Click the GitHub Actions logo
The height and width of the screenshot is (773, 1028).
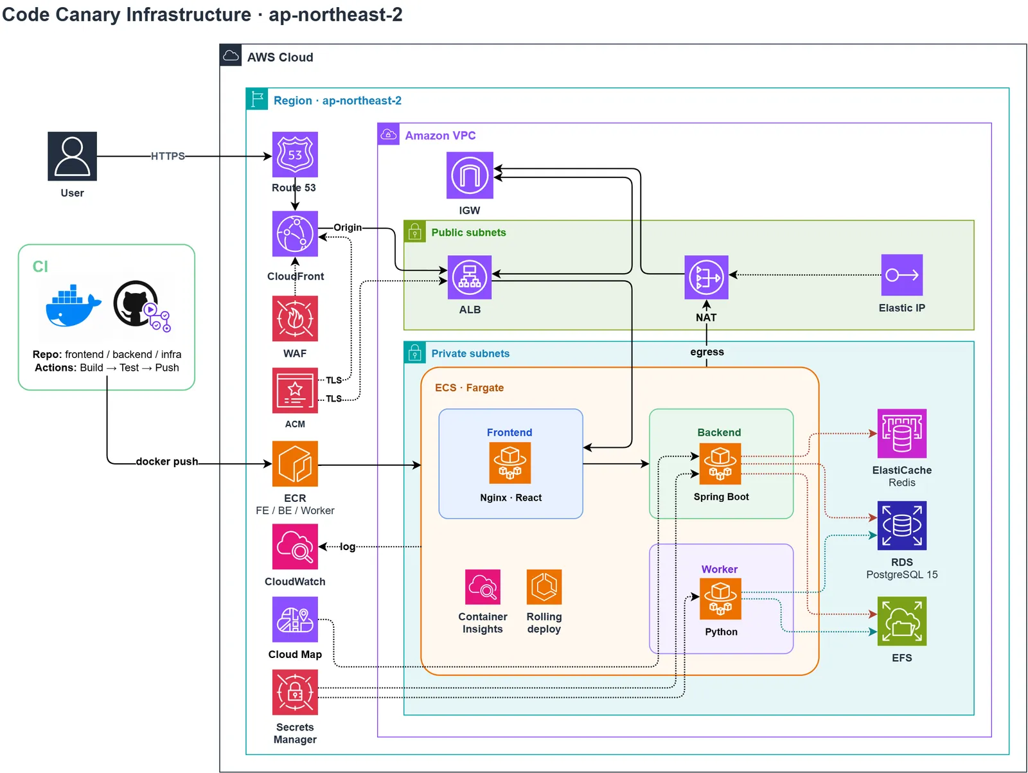142,306
